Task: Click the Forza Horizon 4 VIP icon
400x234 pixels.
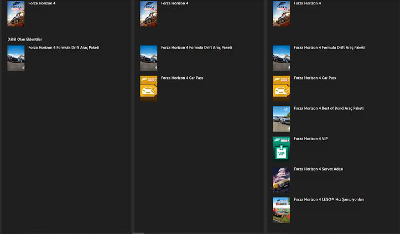Action: coord(281,148)
